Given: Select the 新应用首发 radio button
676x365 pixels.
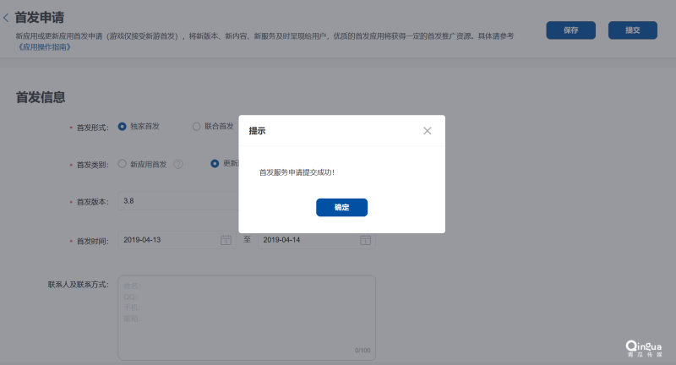Looking at the screenshot, I should (122, 164).
